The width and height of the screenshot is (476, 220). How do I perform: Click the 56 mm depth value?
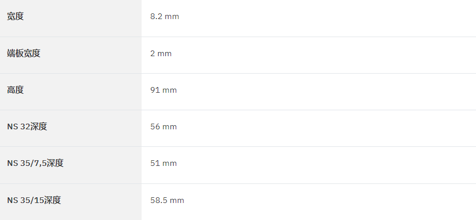(163, 127)
